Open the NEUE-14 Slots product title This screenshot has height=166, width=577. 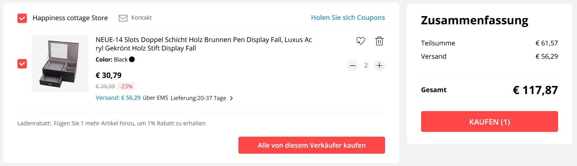coord(204,44)
